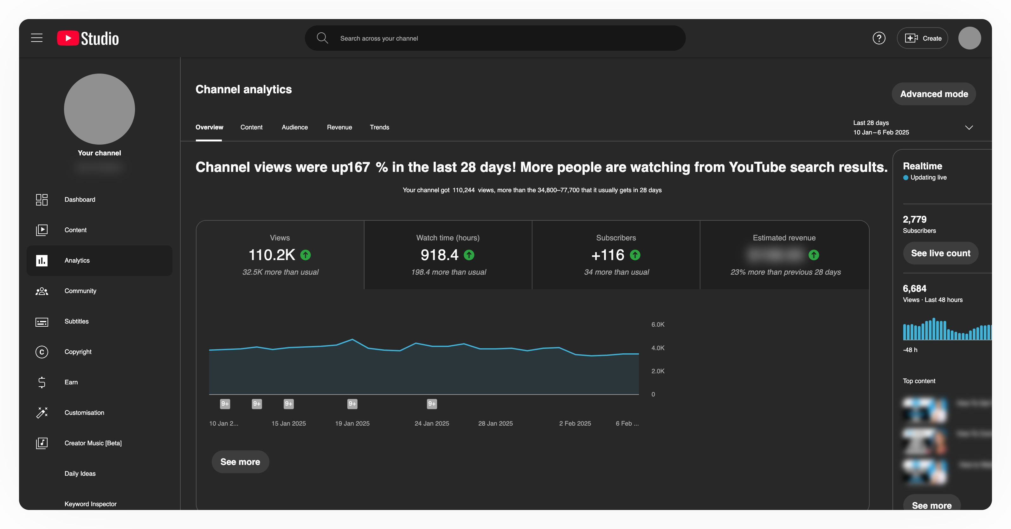Click the 9+ video marker at 10 Jan

coord(225,404)
